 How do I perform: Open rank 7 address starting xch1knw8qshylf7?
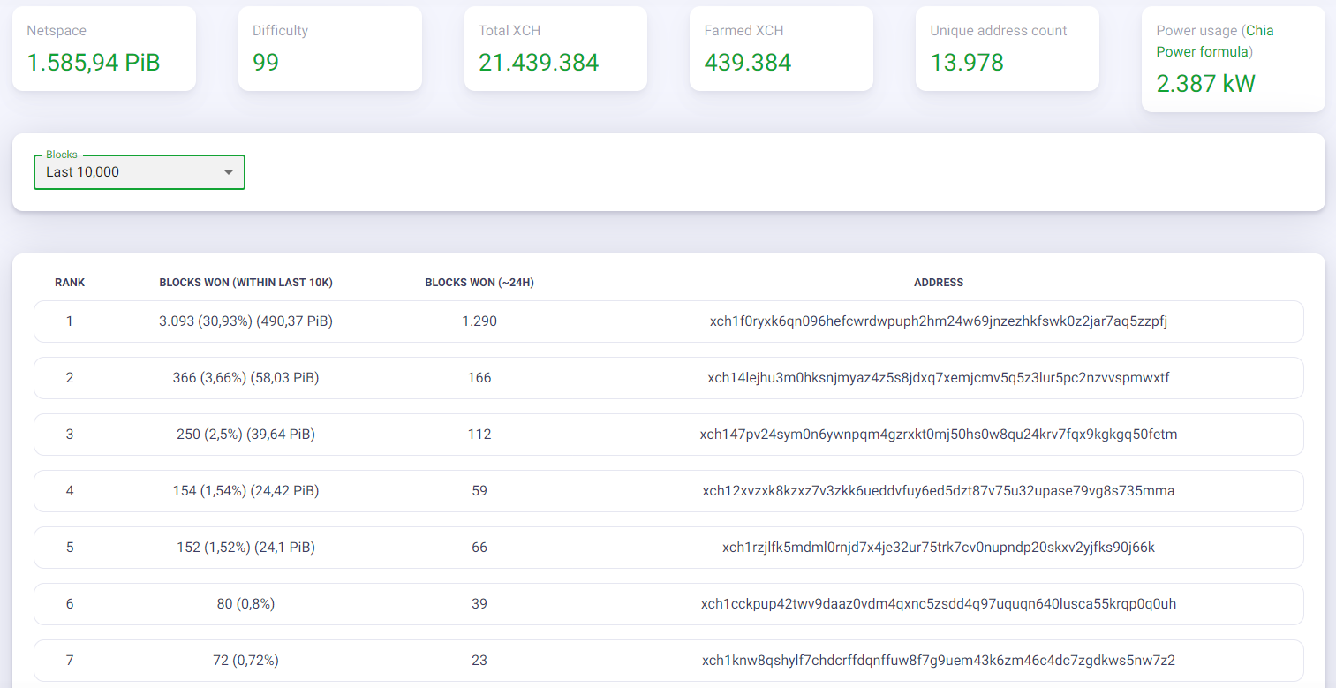click(x=939, y=661)
